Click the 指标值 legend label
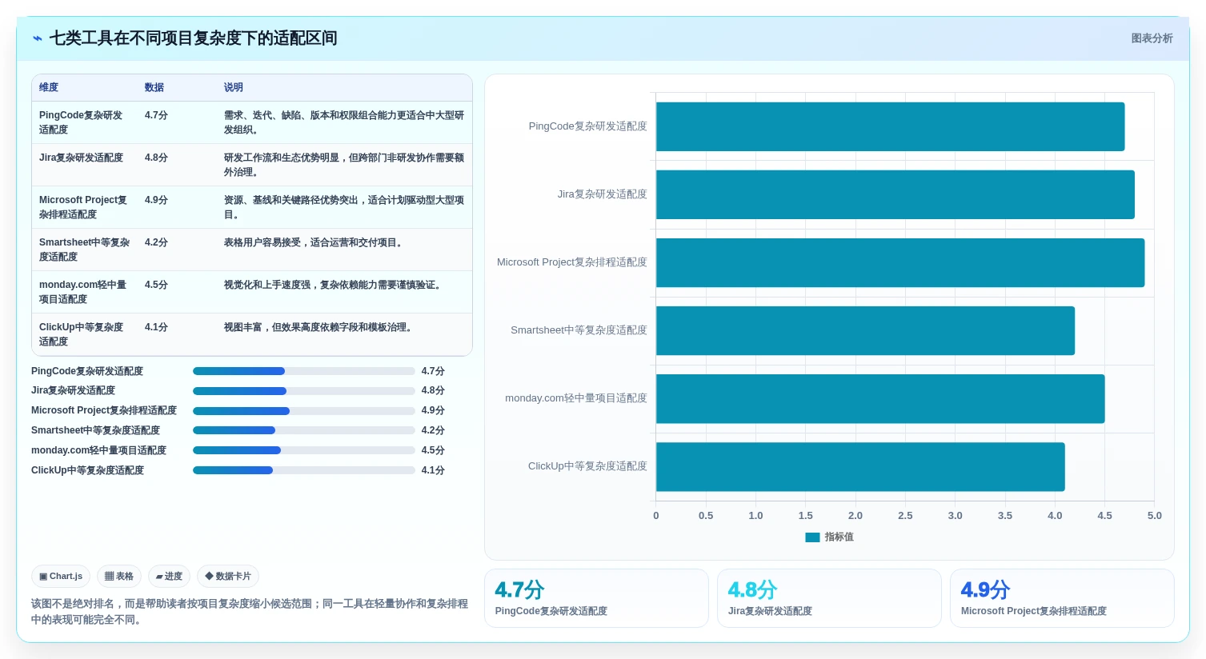Viewport: 1206px width, 659px height. (839, 537)
